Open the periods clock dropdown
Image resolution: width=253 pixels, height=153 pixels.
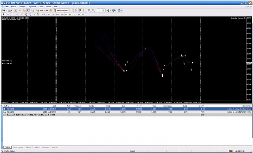pyautogui.click(x=114, y=10)
